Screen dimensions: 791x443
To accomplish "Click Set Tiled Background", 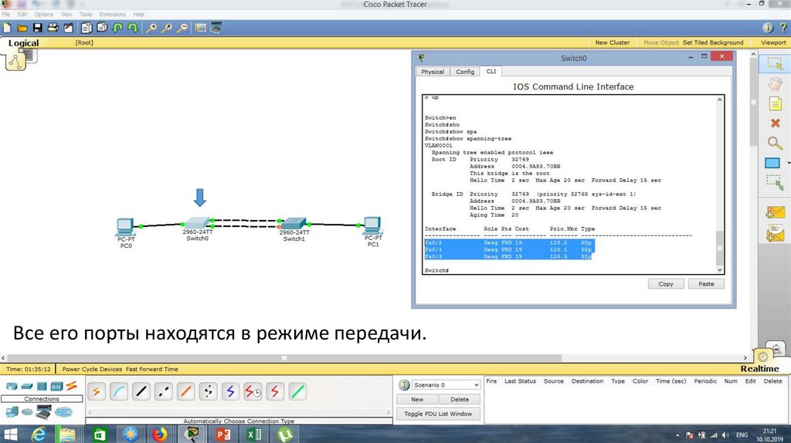I will (713, 42).
